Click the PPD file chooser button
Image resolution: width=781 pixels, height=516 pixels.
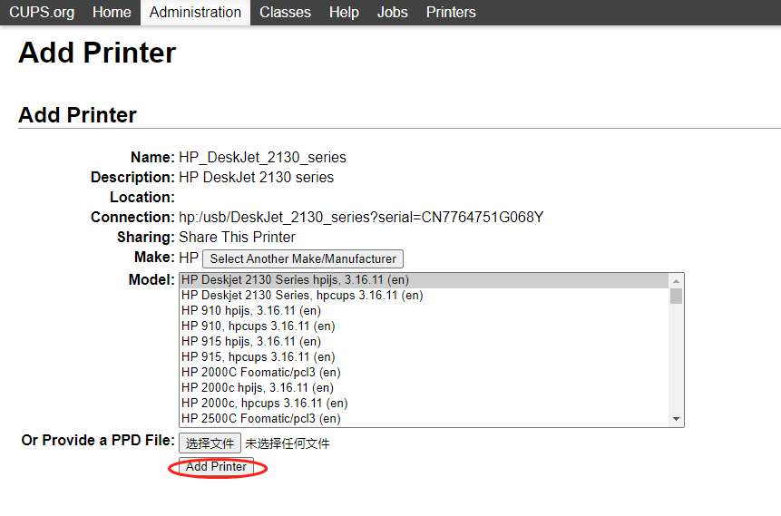click(210, 443)
